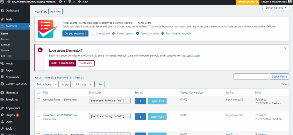Click Ok, you deserved it button

point(75,34)
